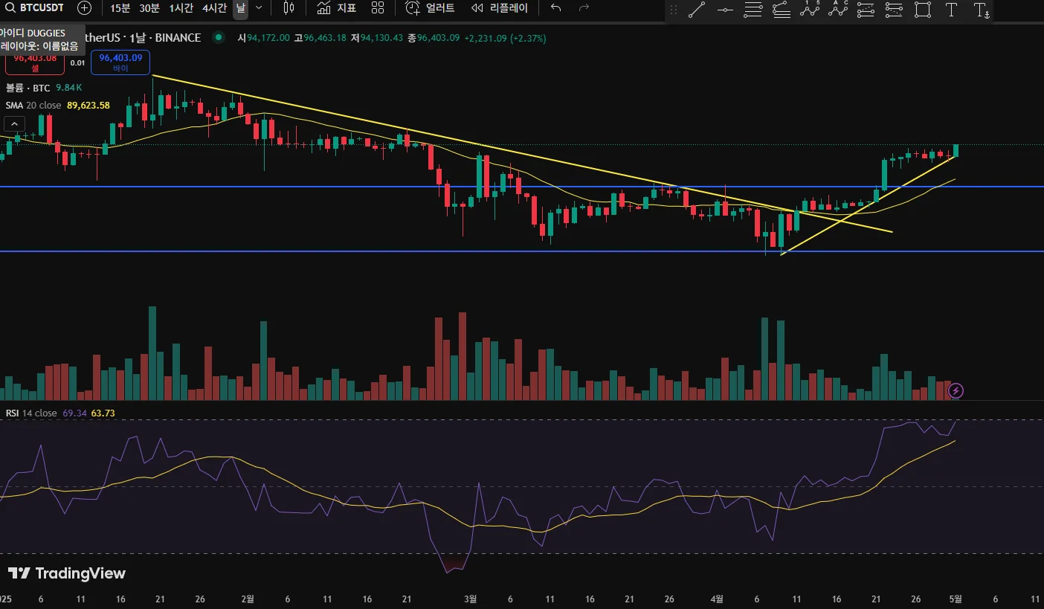Add a symbol to compare with plus icon
1044x609 pixels.
coord(85,8)
